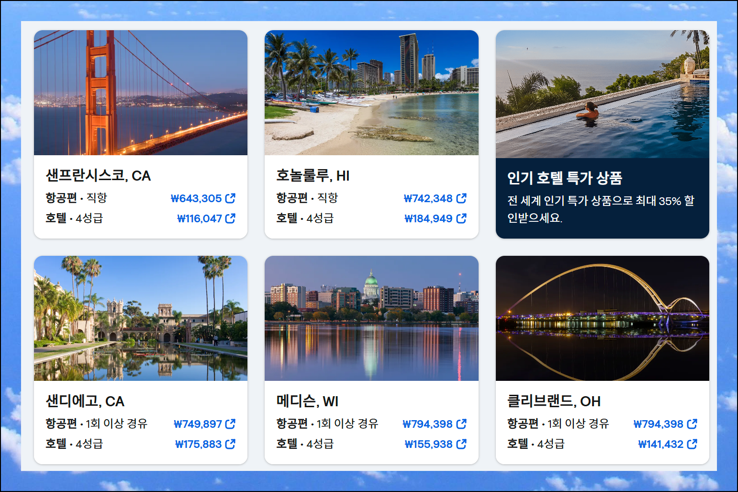Open the ₩155,938 Madison hotel price
Image resolution: width=738 pixels, height=492 pixels.
(428, 444)
